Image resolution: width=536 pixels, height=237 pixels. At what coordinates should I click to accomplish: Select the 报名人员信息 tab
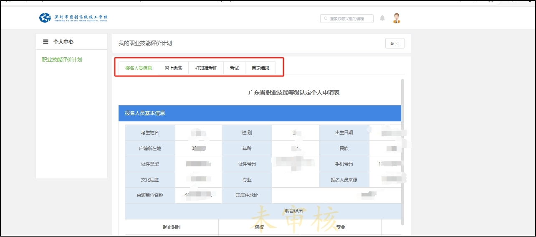138,68
